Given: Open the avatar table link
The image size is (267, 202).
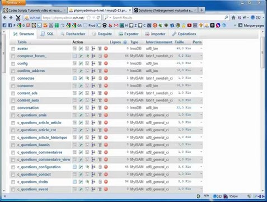Looking at the screenshot, I should [22, 49].
